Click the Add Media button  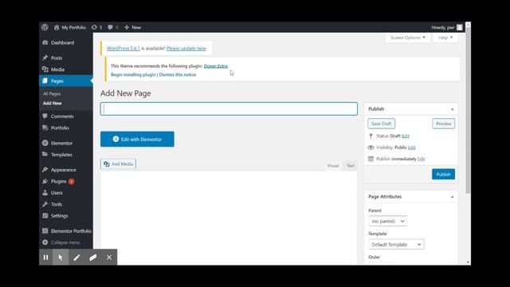coord(119,164)
